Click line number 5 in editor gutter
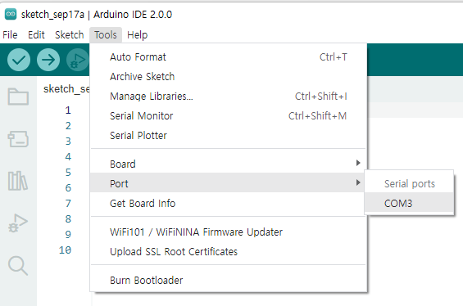This screenshot has height=306, width=463. pos(68,172)
